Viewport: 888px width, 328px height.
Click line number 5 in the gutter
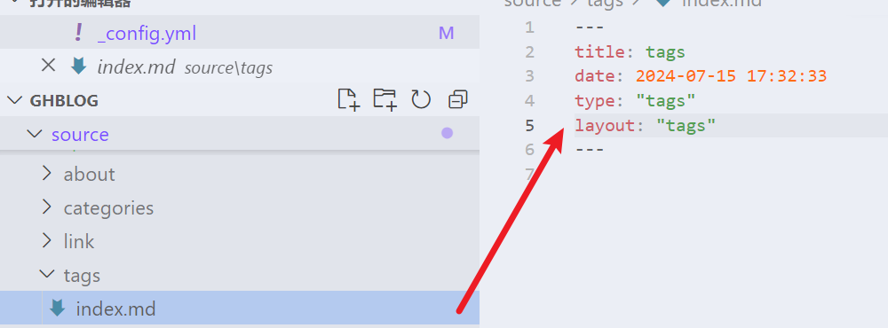[x=529, y=125]
